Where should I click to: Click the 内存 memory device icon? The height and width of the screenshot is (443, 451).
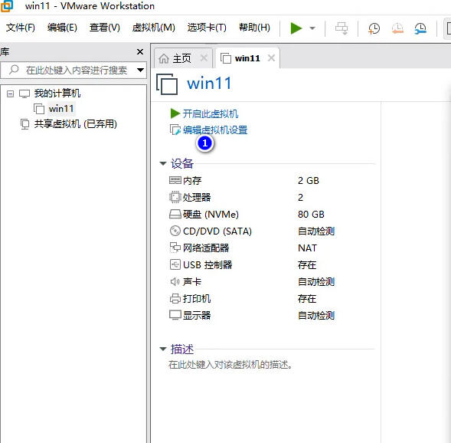[175, 180]
